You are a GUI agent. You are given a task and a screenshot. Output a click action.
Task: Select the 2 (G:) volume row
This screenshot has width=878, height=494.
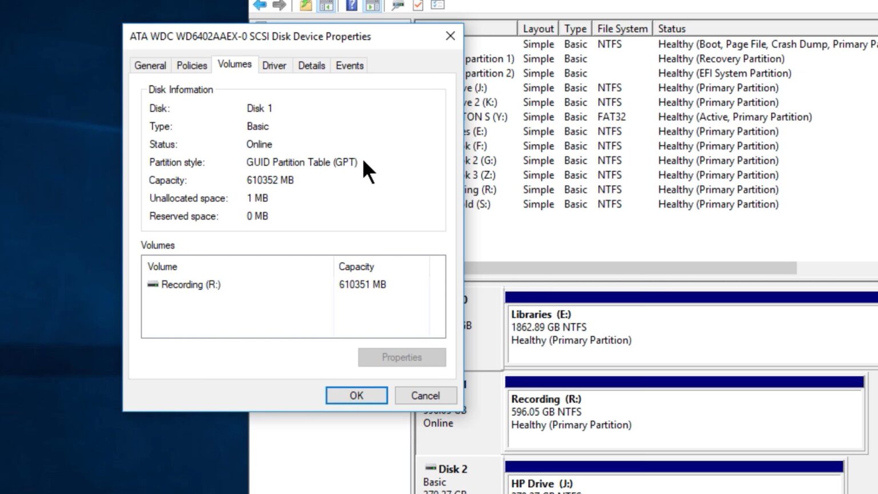671,161
